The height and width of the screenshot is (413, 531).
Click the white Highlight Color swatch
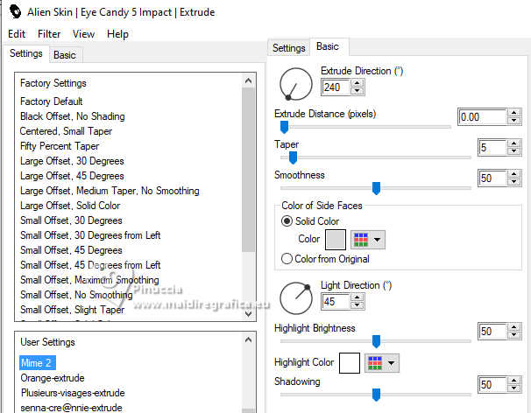click(350, 362)
